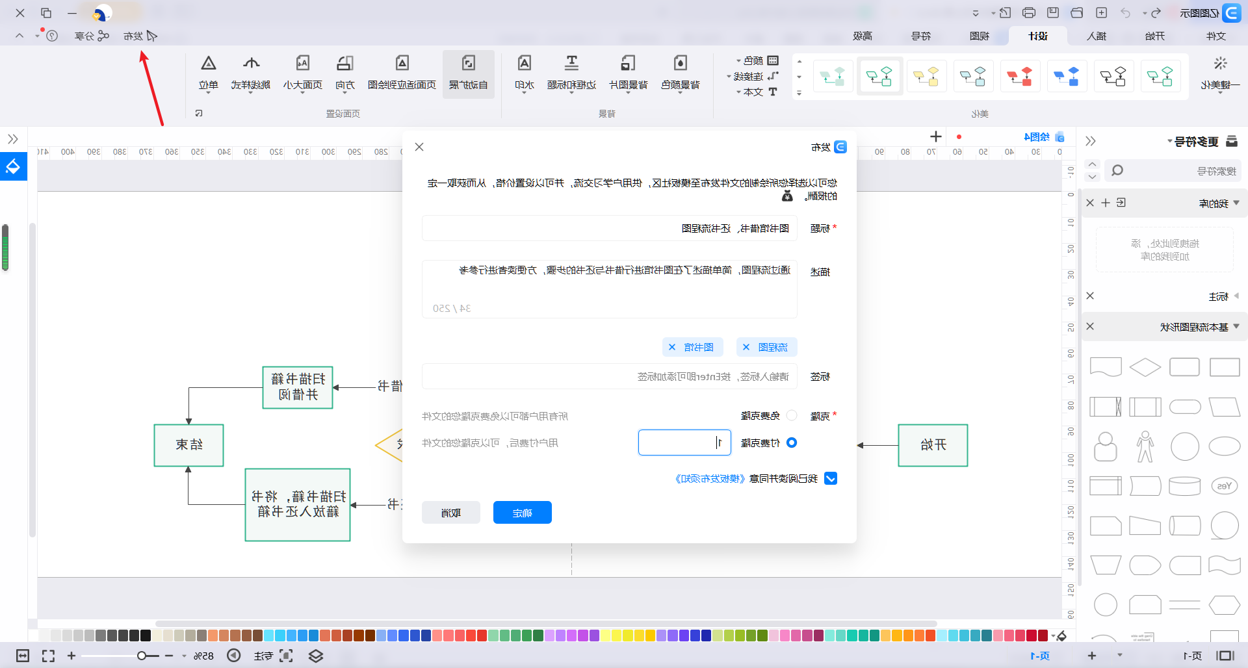1248x668 pixels.
Task: Click the search magnifier in symbol panel
Action: coord(1117,170)
